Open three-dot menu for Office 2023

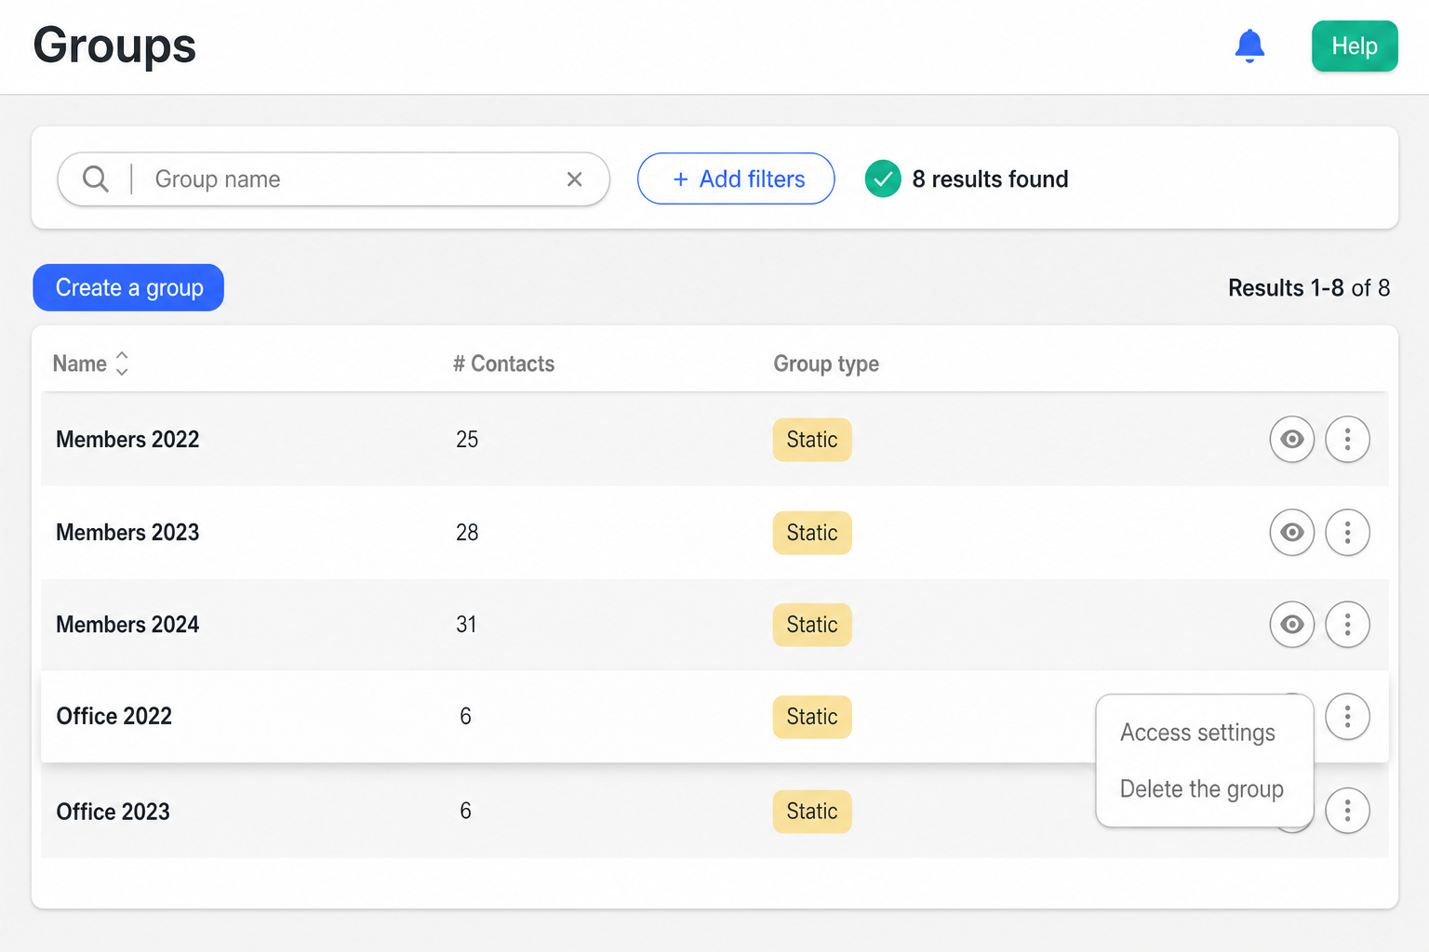(x=1347, y=811)
